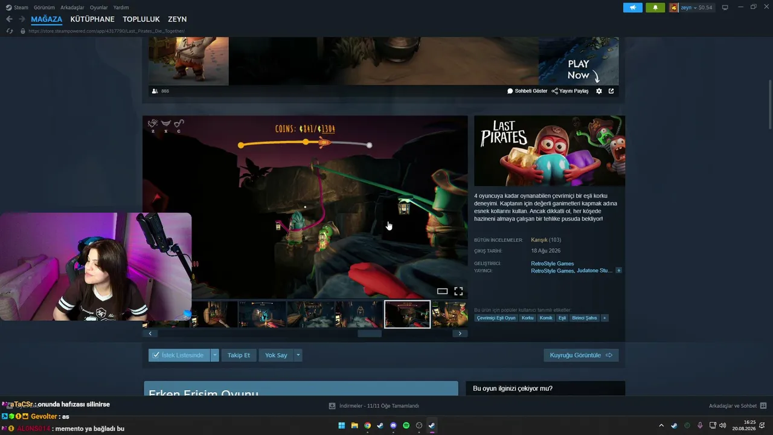773x435 pixels.
Task: Open the green notifications bell
Action: [x=655, y=7]
